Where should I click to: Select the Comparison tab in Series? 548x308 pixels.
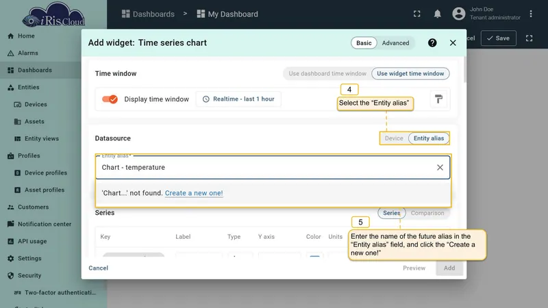(x=427, y=213)
